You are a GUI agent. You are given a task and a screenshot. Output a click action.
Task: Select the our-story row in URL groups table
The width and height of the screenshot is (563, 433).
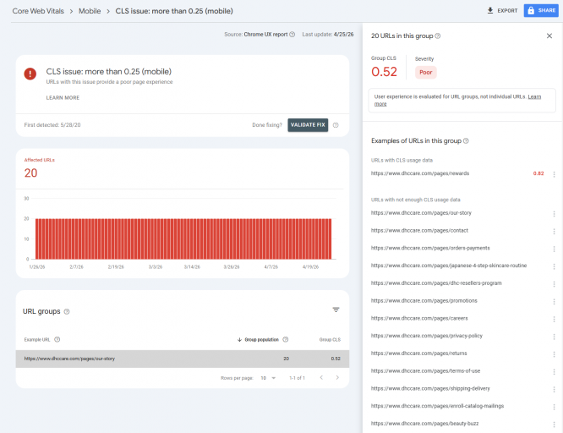(183, 359)
